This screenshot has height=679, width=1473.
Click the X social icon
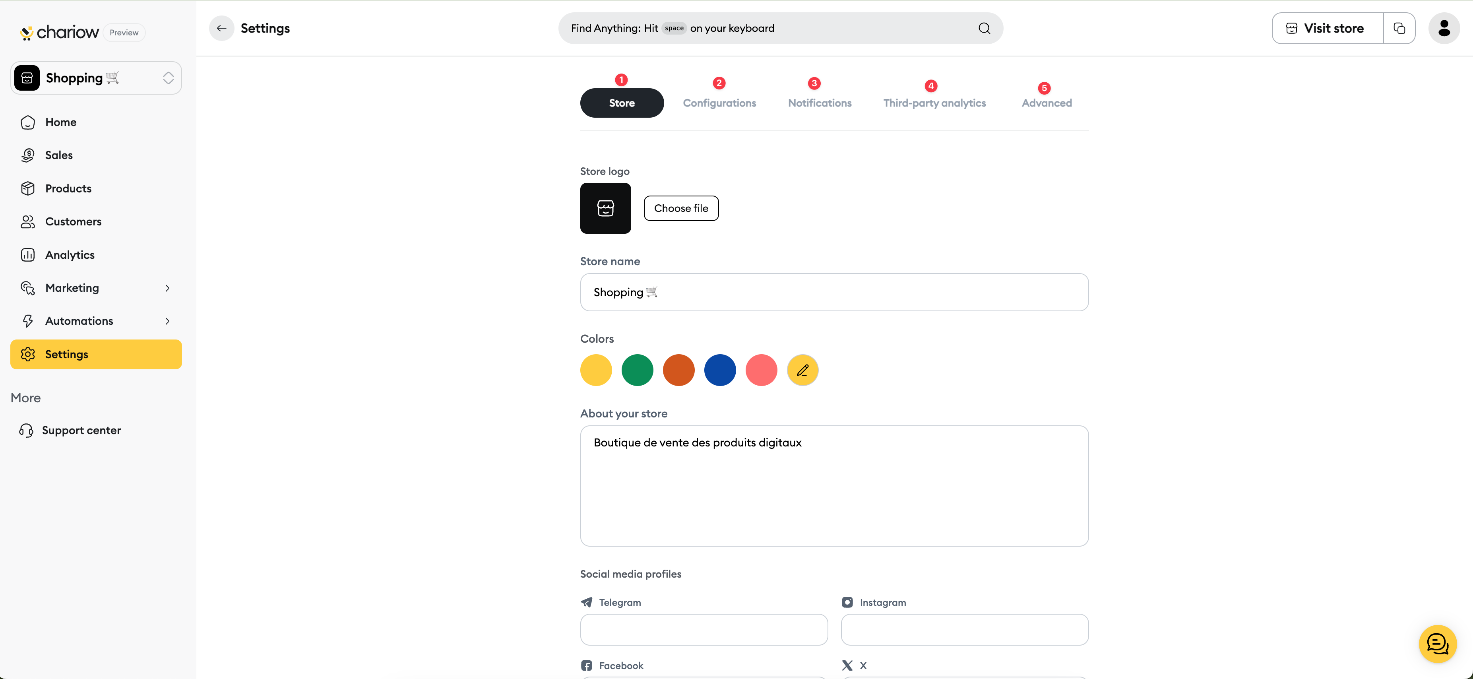pyautogui.click(x=847, y=665)
